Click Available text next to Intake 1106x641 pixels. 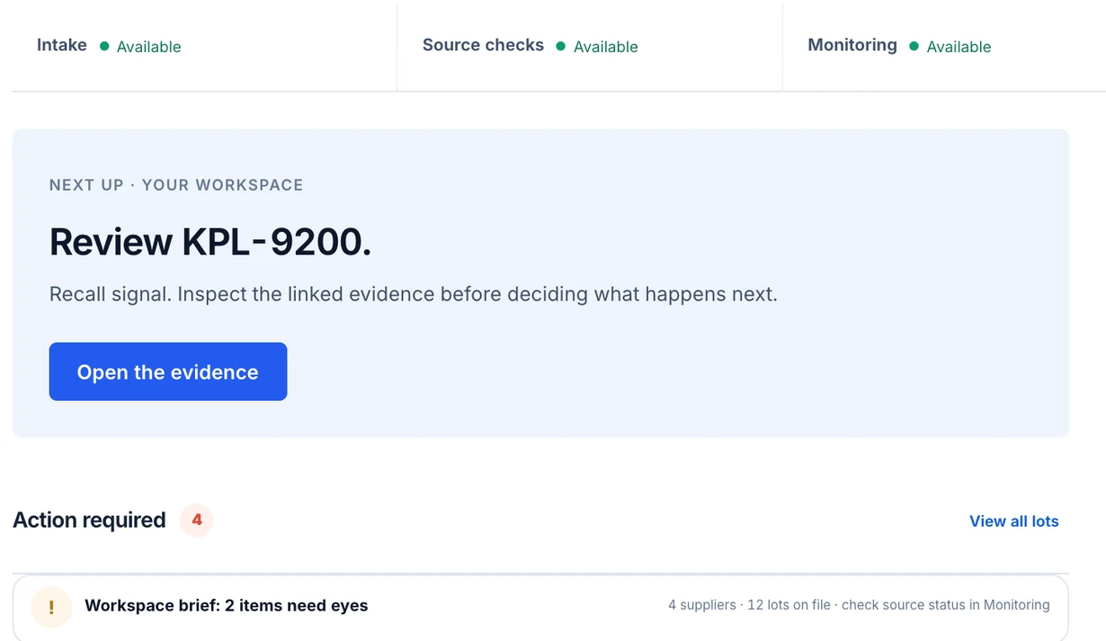(149, 47)
